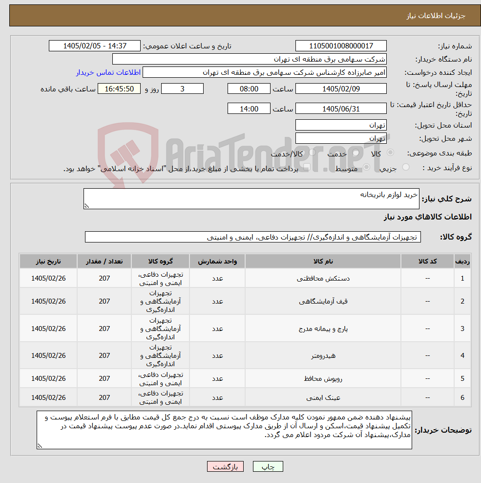
Task: Click the requester field امیر صابرزاده
Action: tap(264, 72)
